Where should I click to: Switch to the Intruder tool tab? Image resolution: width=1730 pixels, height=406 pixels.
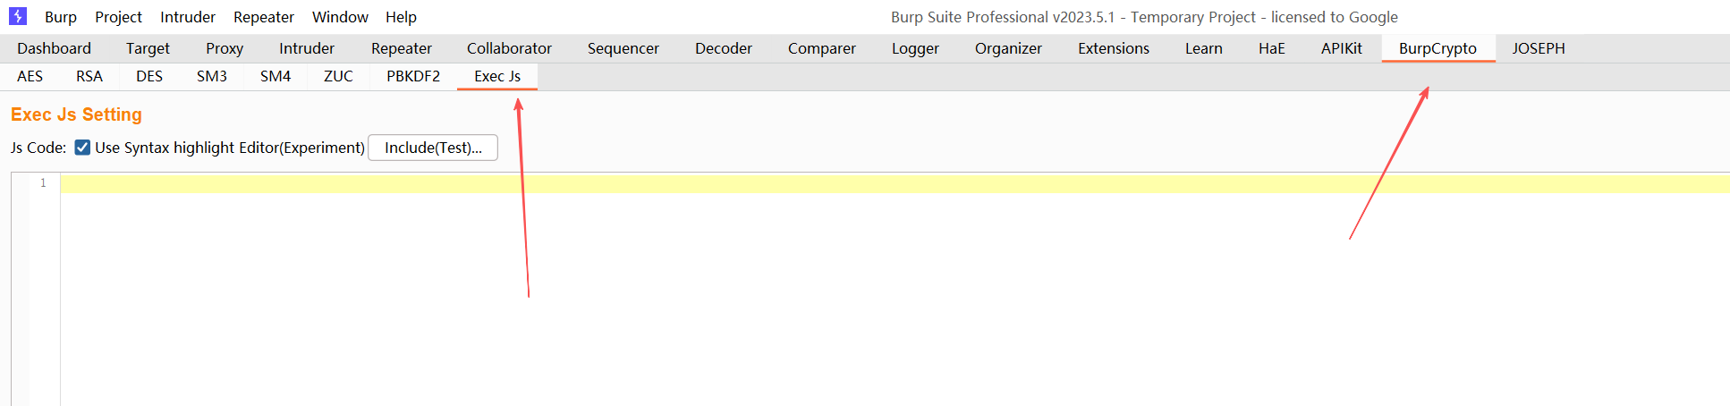[307, 48]
